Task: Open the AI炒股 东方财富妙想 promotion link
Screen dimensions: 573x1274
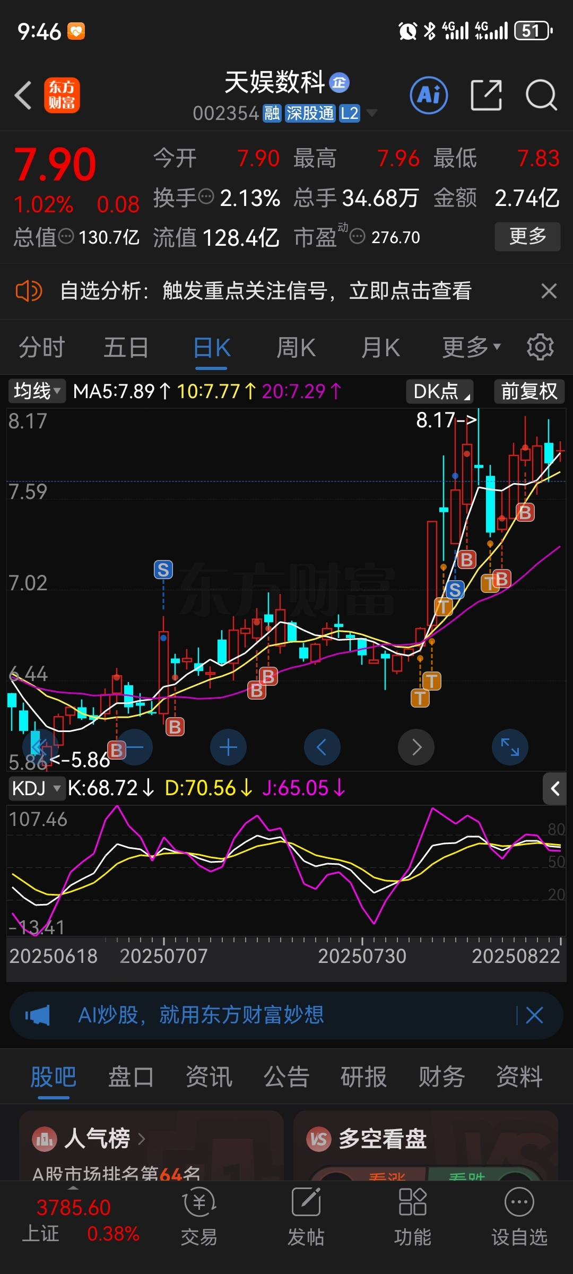Action: tap(201, 1015)
